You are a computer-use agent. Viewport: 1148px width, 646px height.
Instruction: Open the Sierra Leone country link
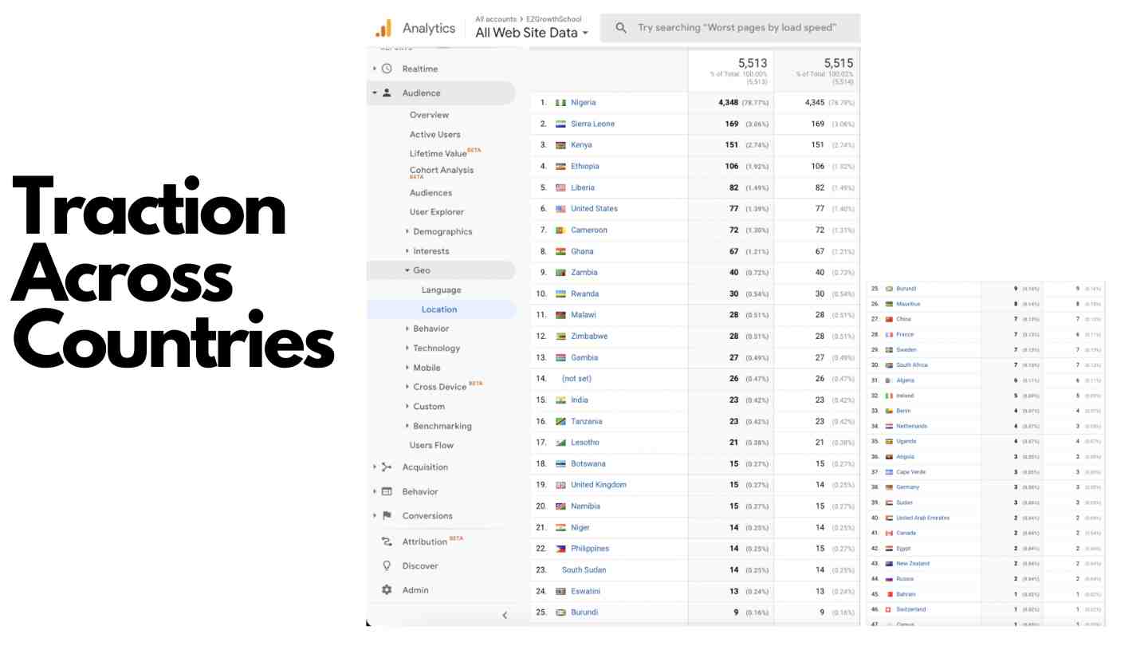(x=592, y=124)
